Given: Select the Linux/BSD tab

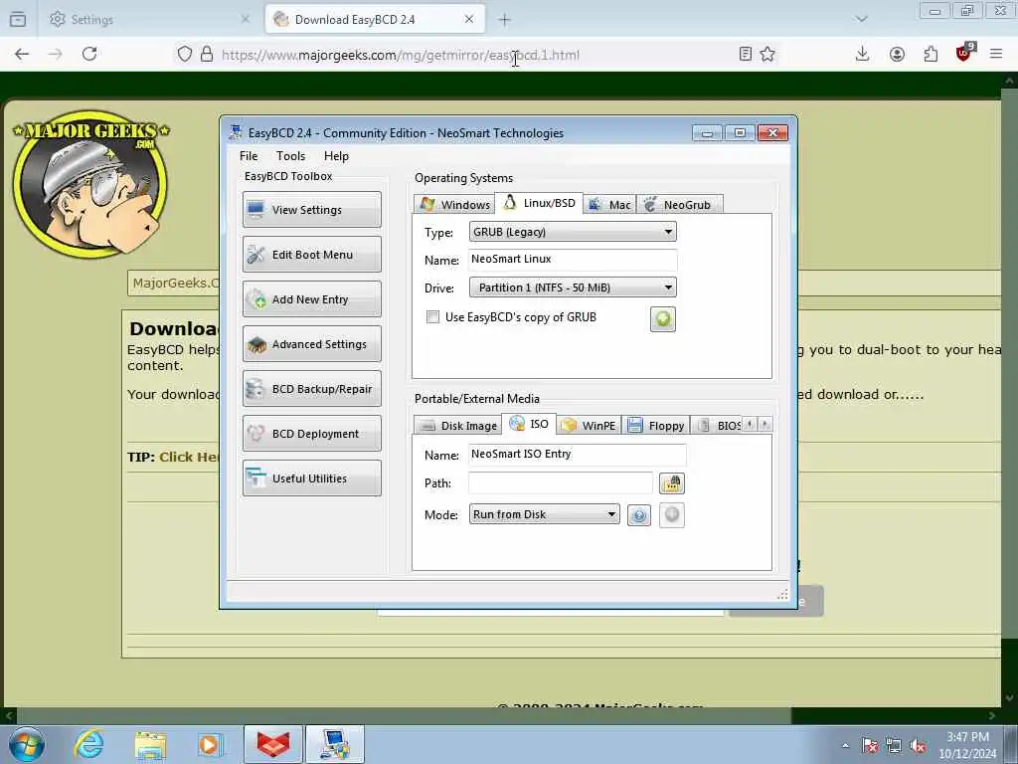Looking at the screenshot, I should (539, 203).
